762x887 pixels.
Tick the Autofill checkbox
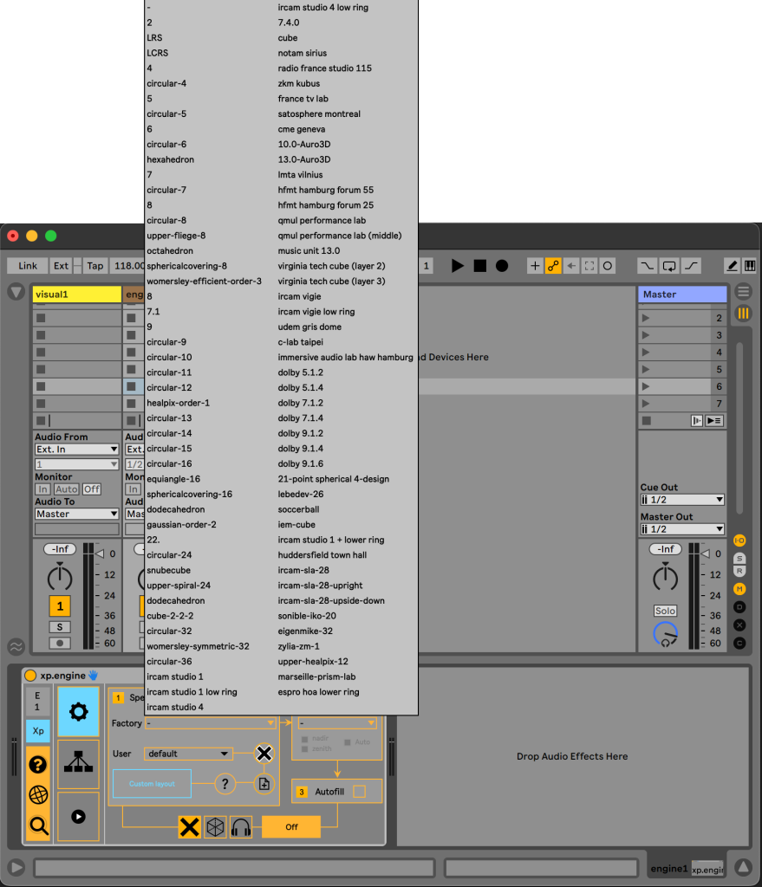359,791
